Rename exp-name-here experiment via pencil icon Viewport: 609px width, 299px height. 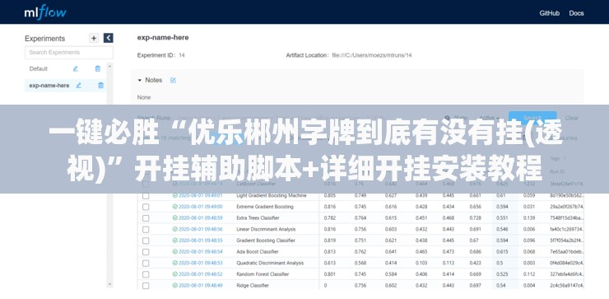pos(78,86)
